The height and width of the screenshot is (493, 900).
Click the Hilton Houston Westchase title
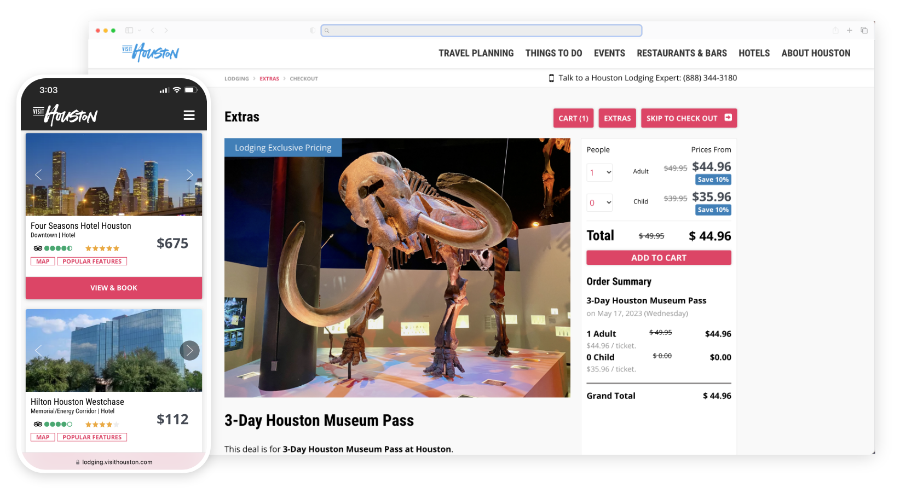[x=77, y=402]
